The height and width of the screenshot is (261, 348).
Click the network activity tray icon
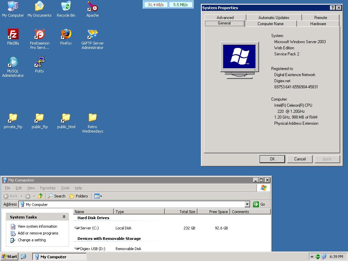(318, 257)
